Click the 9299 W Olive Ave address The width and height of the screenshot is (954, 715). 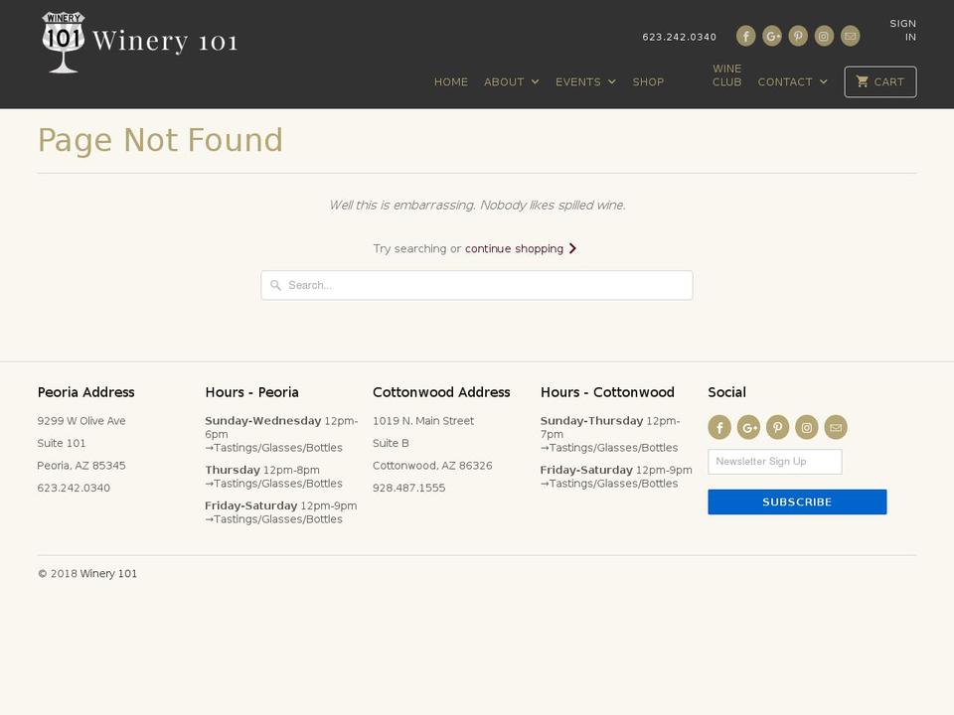point(81,421)
